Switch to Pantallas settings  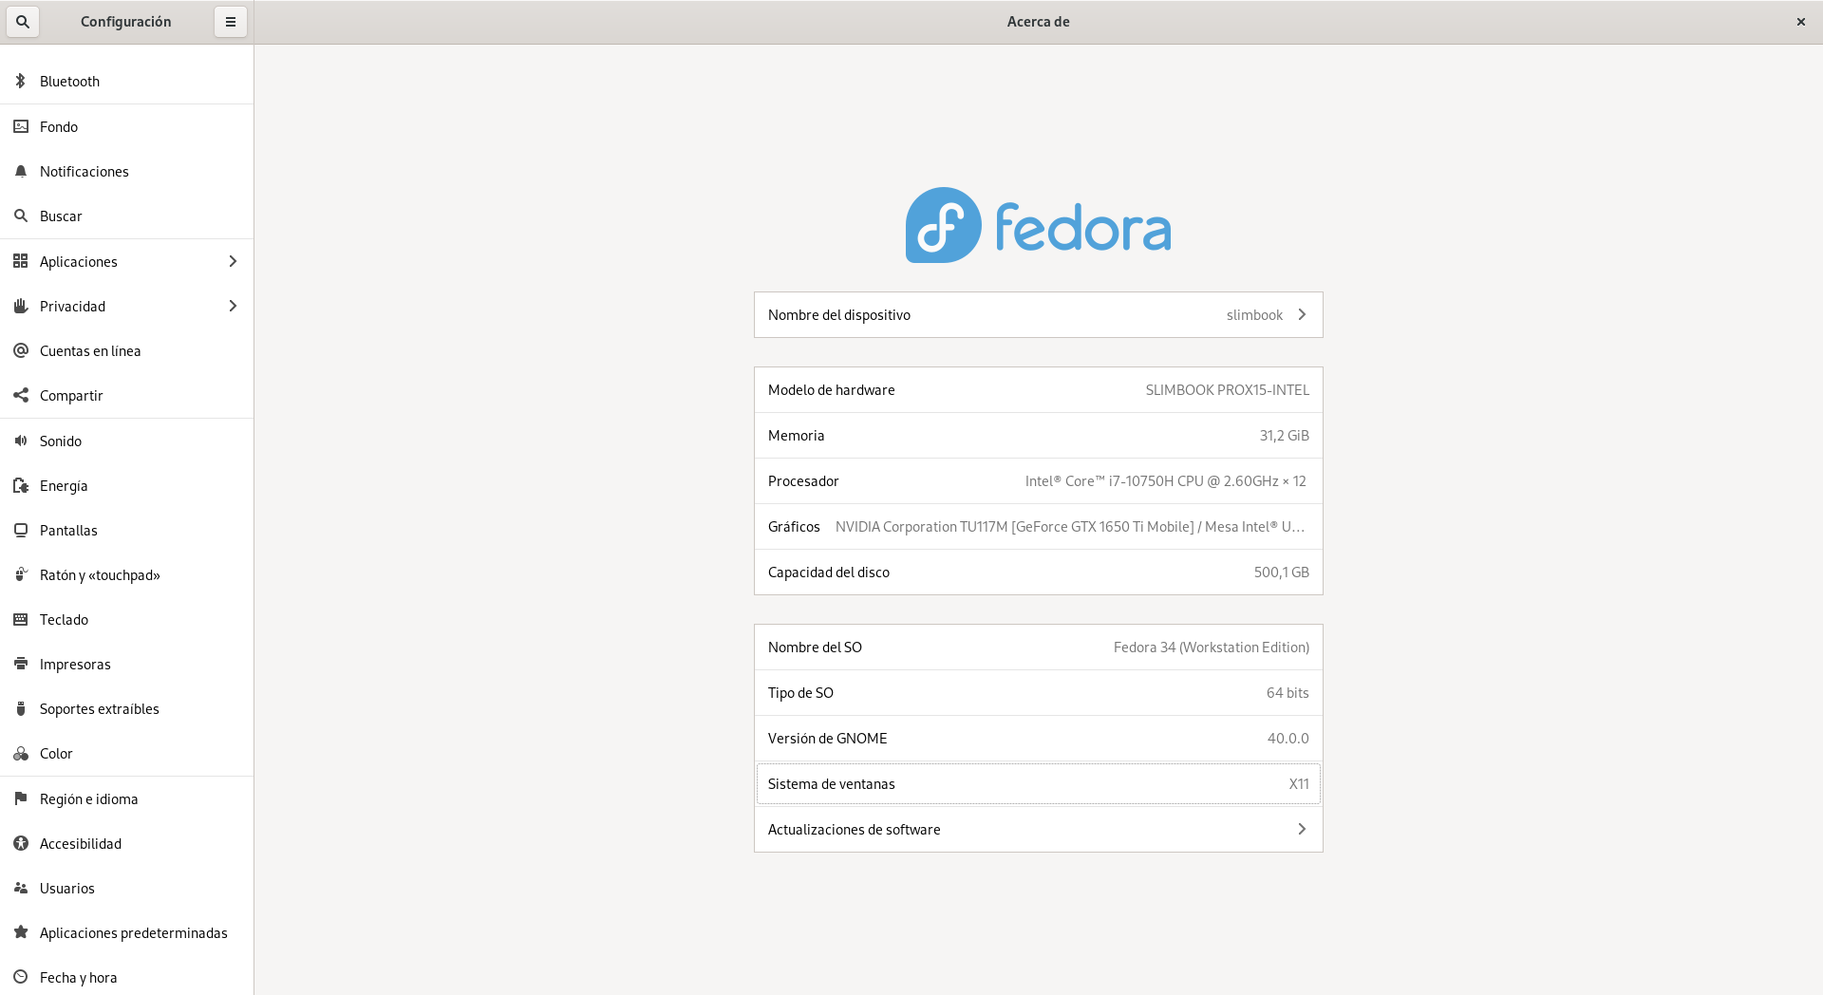(126, 530)
